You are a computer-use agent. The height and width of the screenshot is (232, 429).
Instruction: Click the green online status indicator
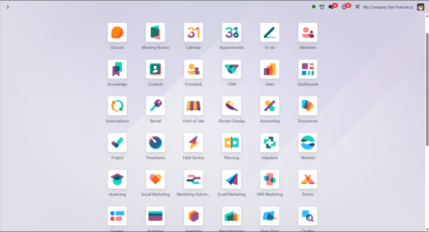tap(313, 7)
